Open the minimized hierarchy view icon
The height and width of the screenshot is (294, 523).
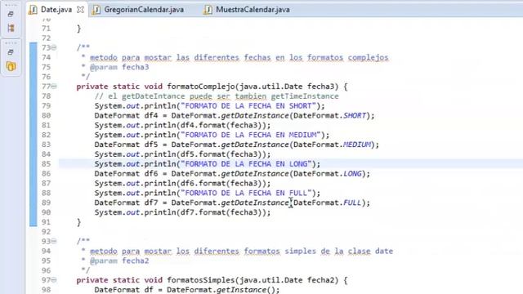click(x=11, y=28)
